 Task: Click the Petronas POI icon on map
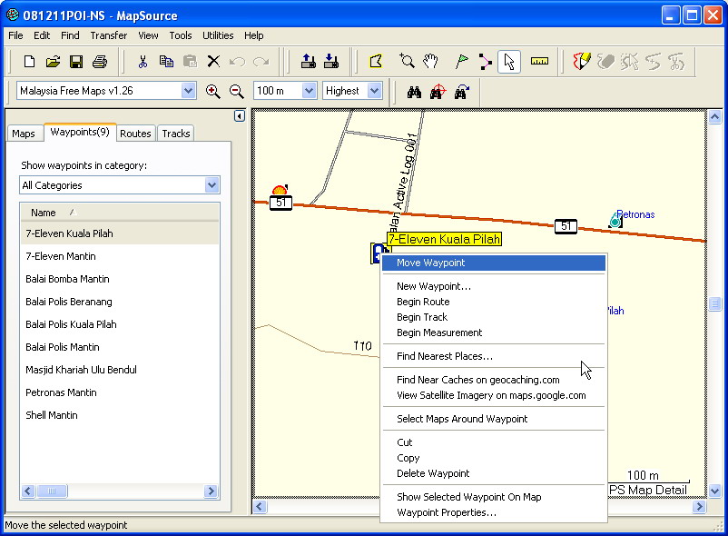615,220
